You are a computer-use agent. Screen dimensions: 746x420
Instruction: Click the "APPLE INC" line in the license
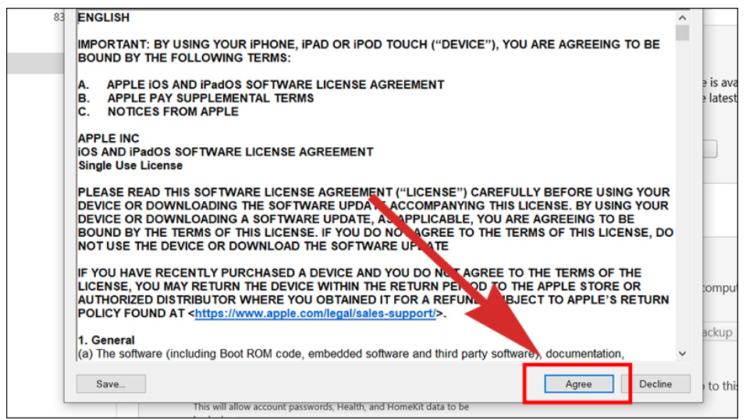108,139
